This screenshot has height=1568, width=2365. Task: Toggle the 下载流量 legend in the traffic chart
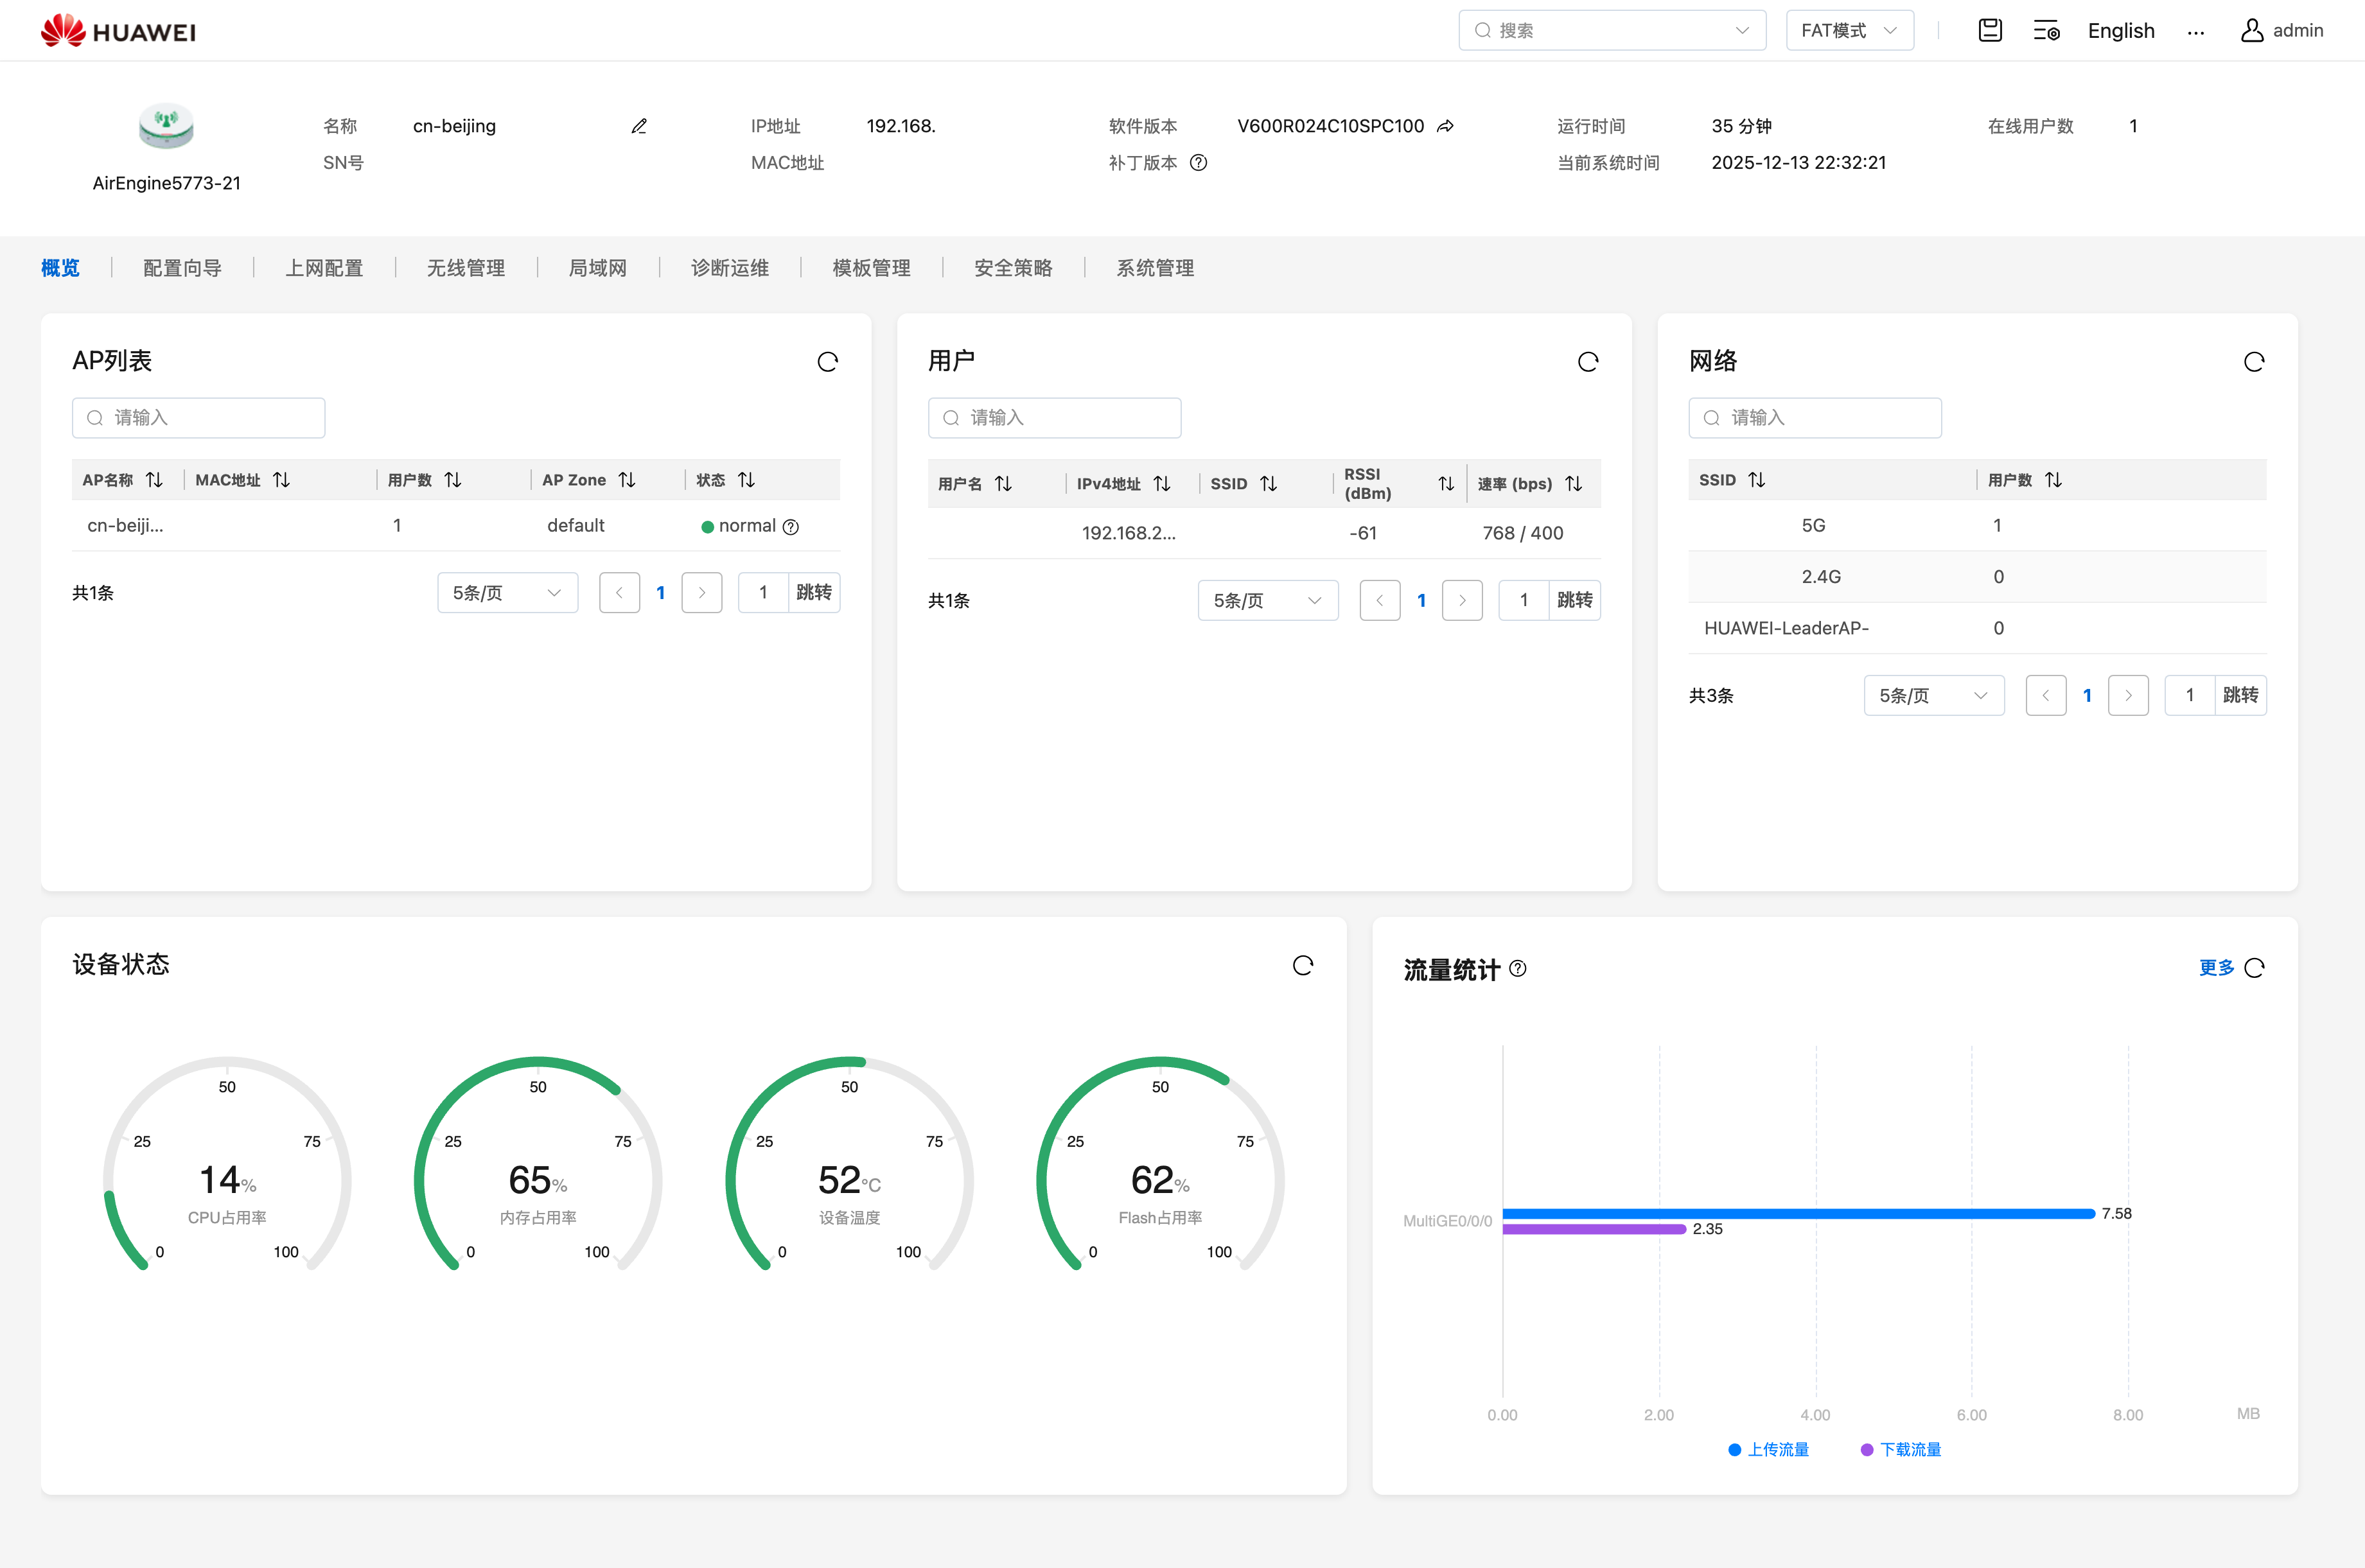(x=1900, y=1449)
